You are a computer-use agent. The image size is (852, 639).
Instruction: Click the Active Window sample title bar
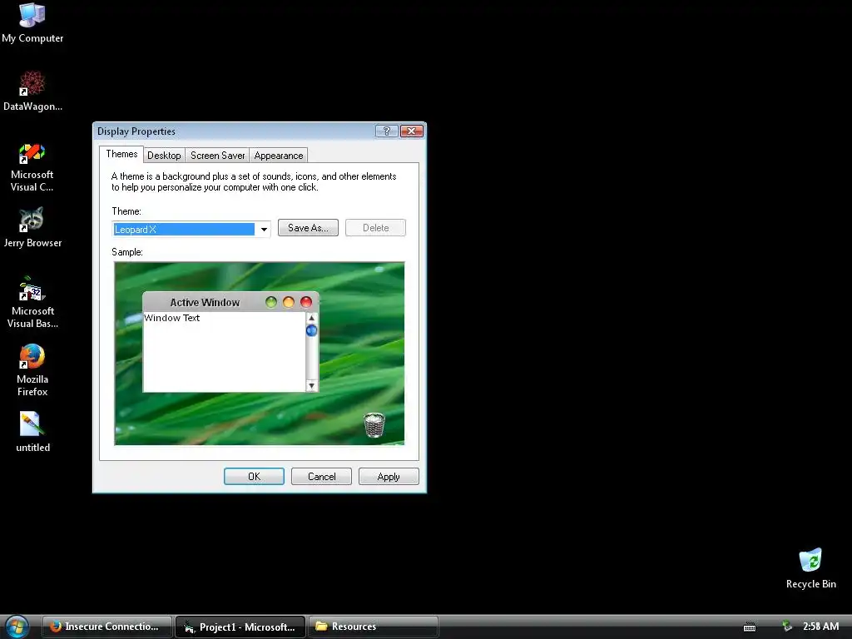point(231,302)
